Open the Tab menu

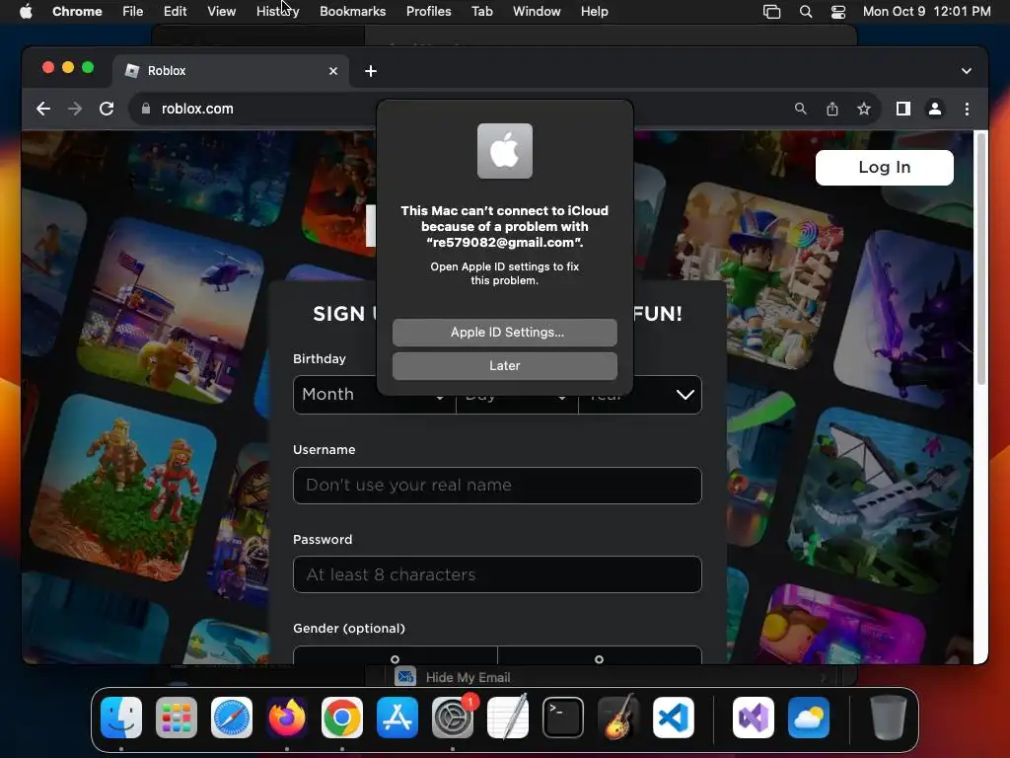tap(481, 11)
